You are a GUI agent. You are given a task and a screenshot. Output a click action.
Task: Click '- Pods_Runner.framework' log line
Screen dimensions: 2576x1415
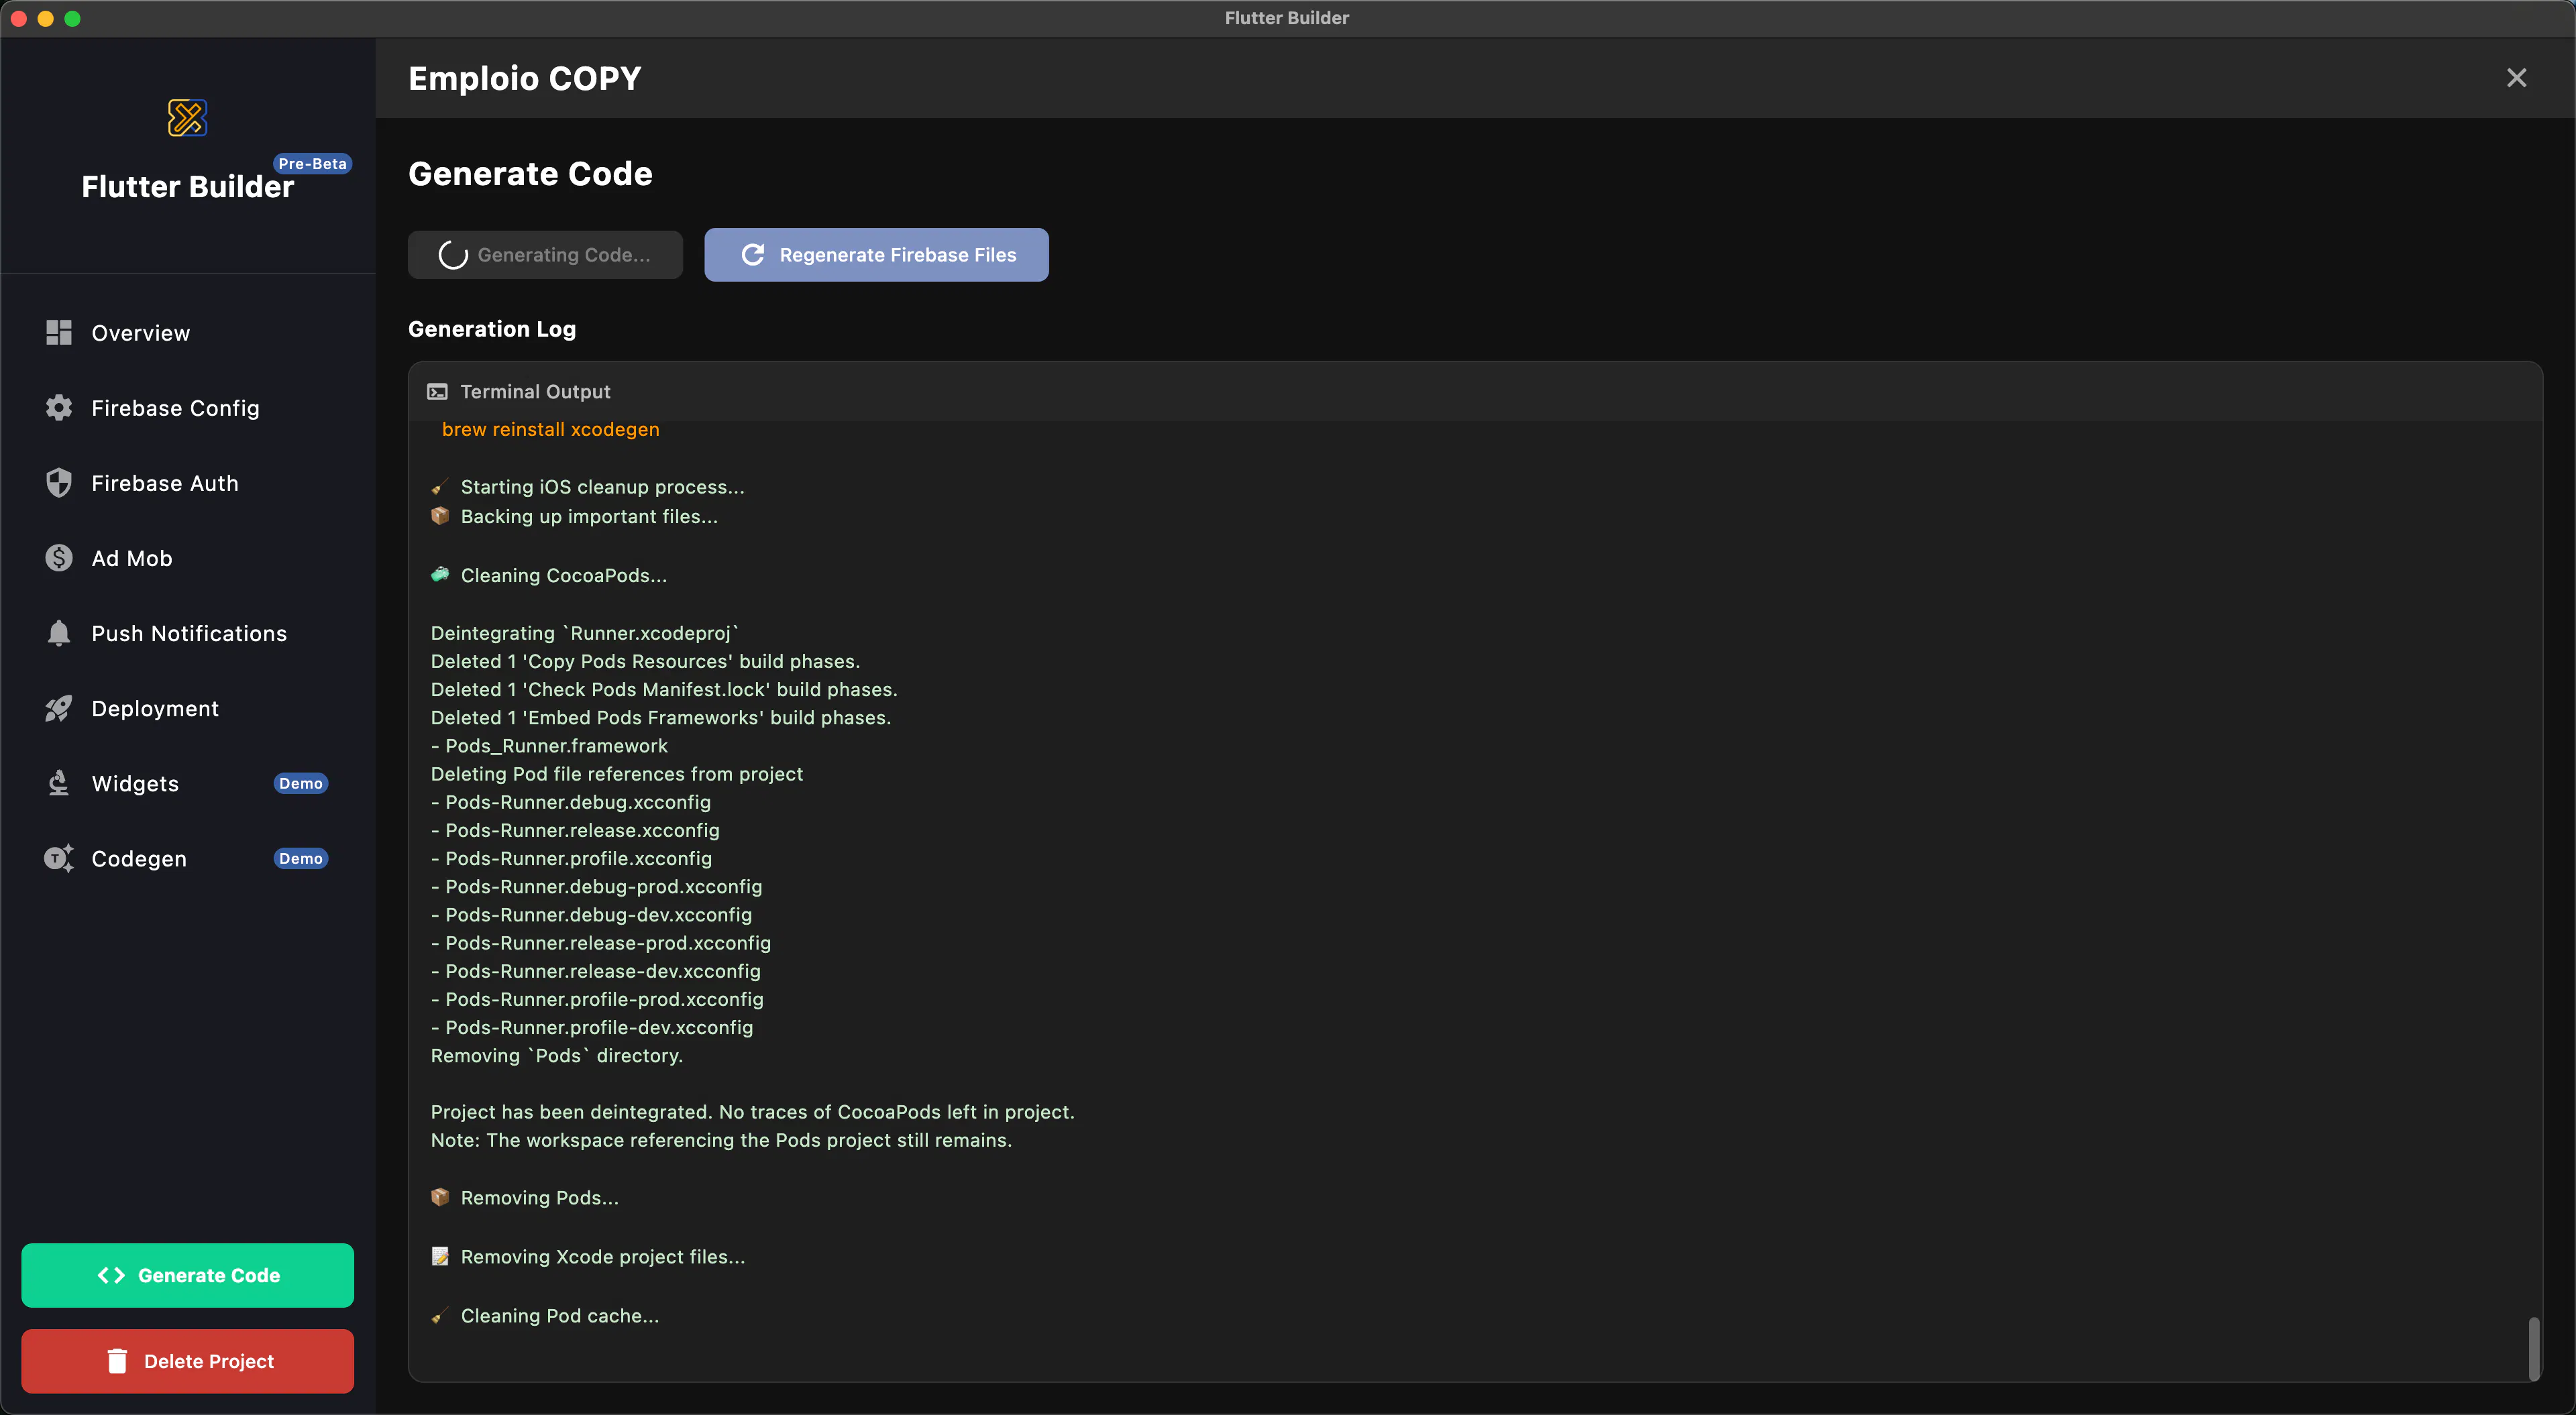point(549,745)
